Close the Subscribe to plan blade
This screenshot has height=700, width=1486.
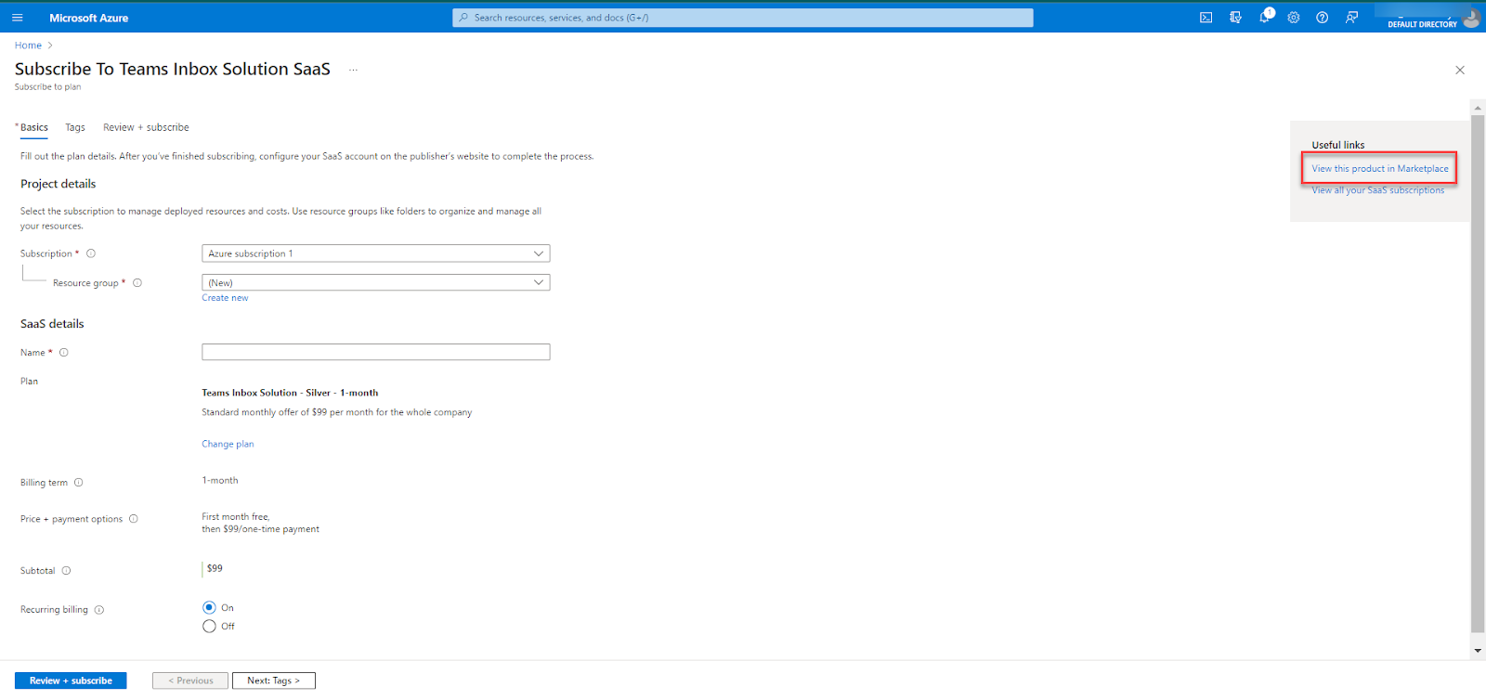1460,70
